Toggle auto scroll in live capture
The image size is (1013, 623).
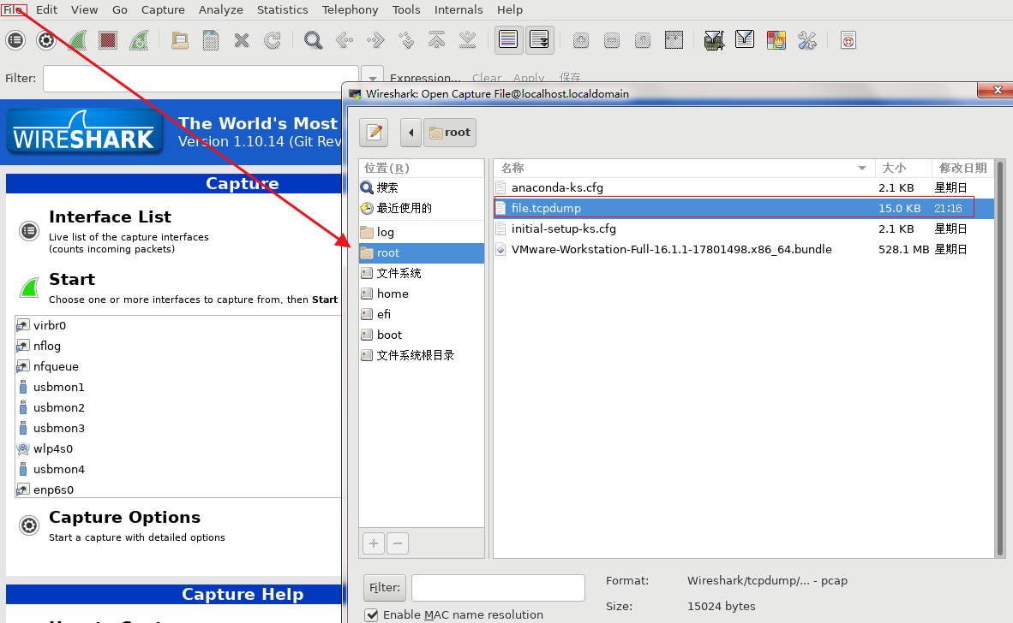click(x=539, y=40)
